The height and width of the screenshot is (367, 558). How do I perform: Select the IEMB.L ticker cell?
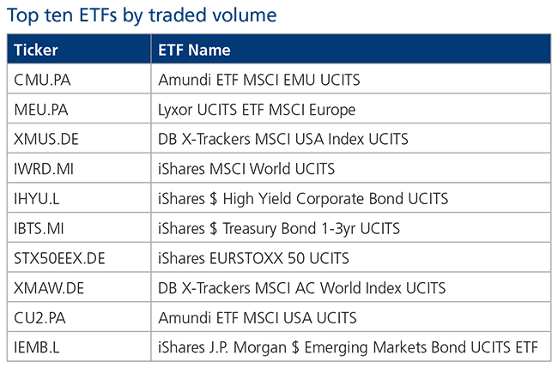click(79, 347)
